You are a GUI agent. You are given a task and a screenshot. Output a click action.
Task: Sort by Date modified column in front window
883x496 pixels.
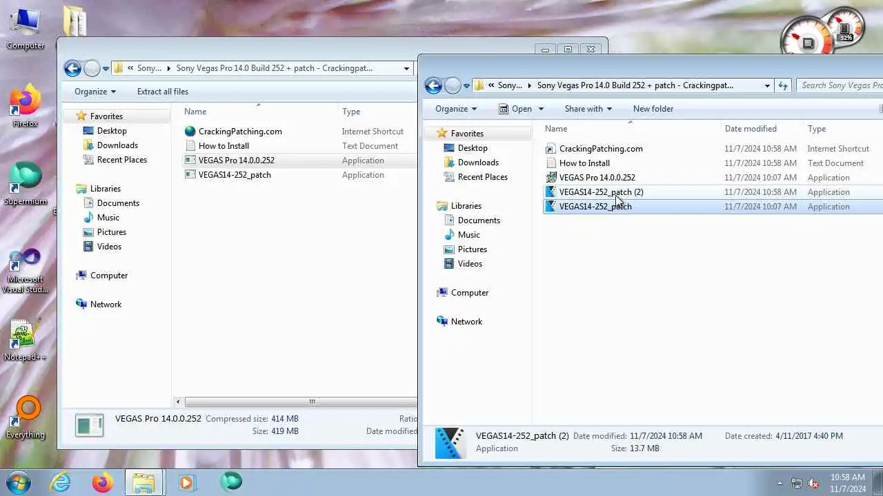[751, 129]
